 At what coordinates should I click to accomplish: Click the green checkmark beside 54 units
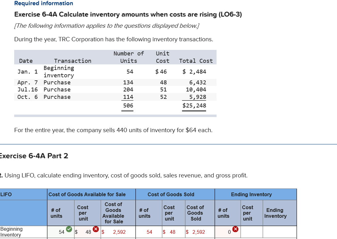point(69,229)
